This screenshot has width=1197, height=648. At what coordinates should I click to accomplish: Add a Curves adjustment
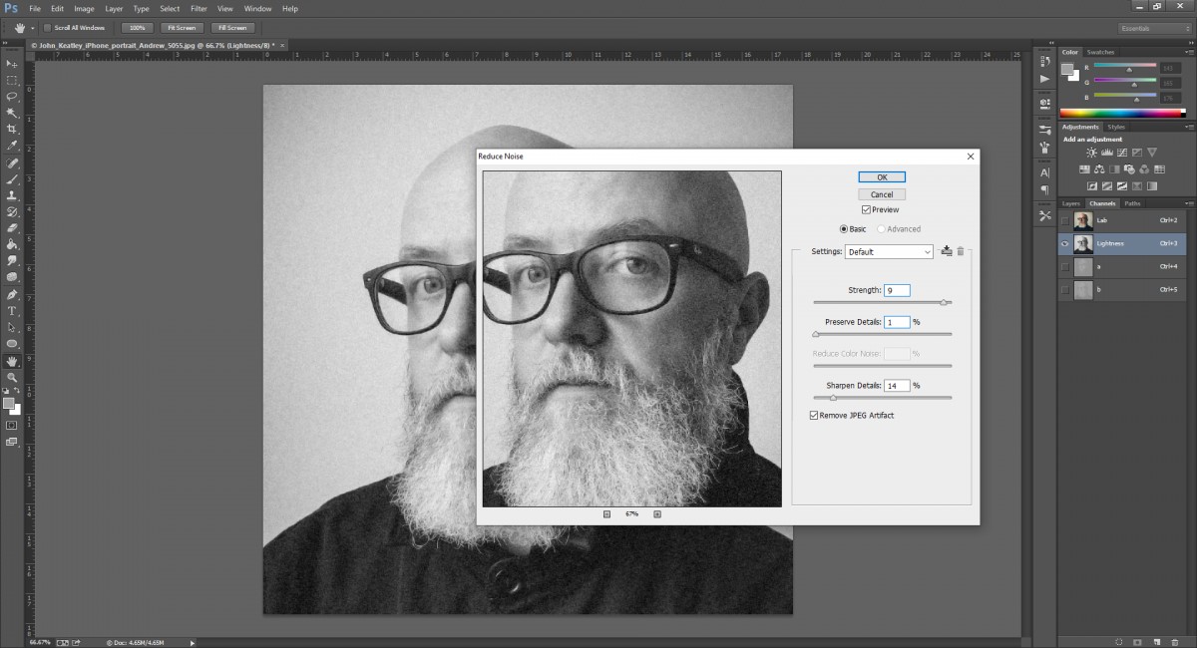click(1122, 153)
